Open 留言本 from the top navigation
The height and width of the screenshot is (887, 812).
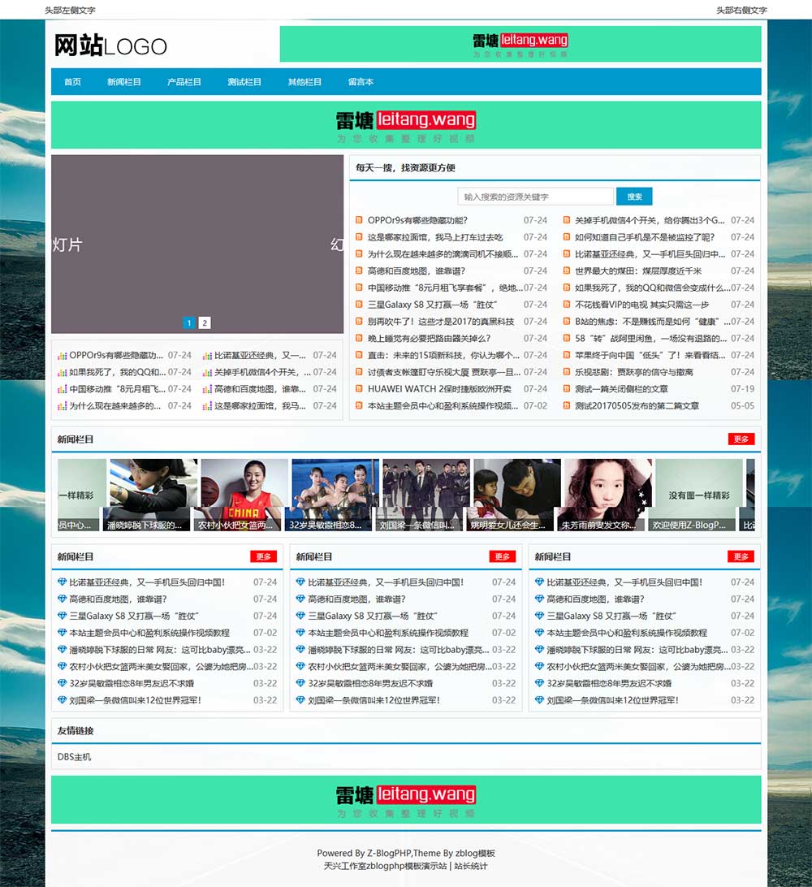point(361,82)
